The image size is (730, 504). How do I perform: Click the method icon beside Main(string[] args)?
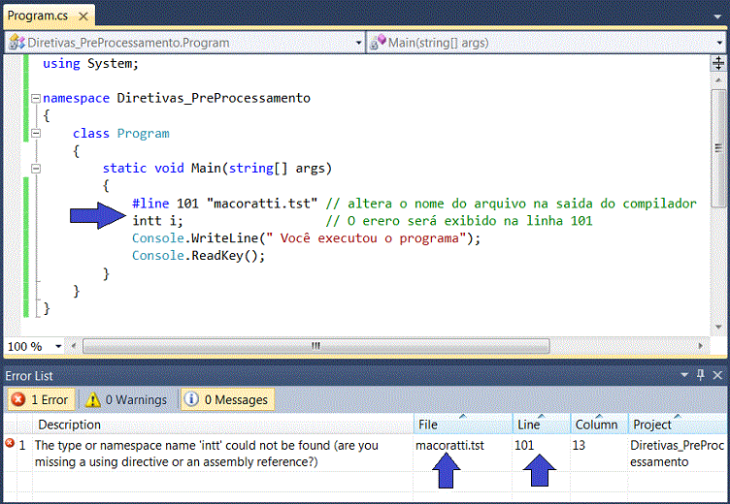pyautogui.click(x=378, y=43)
